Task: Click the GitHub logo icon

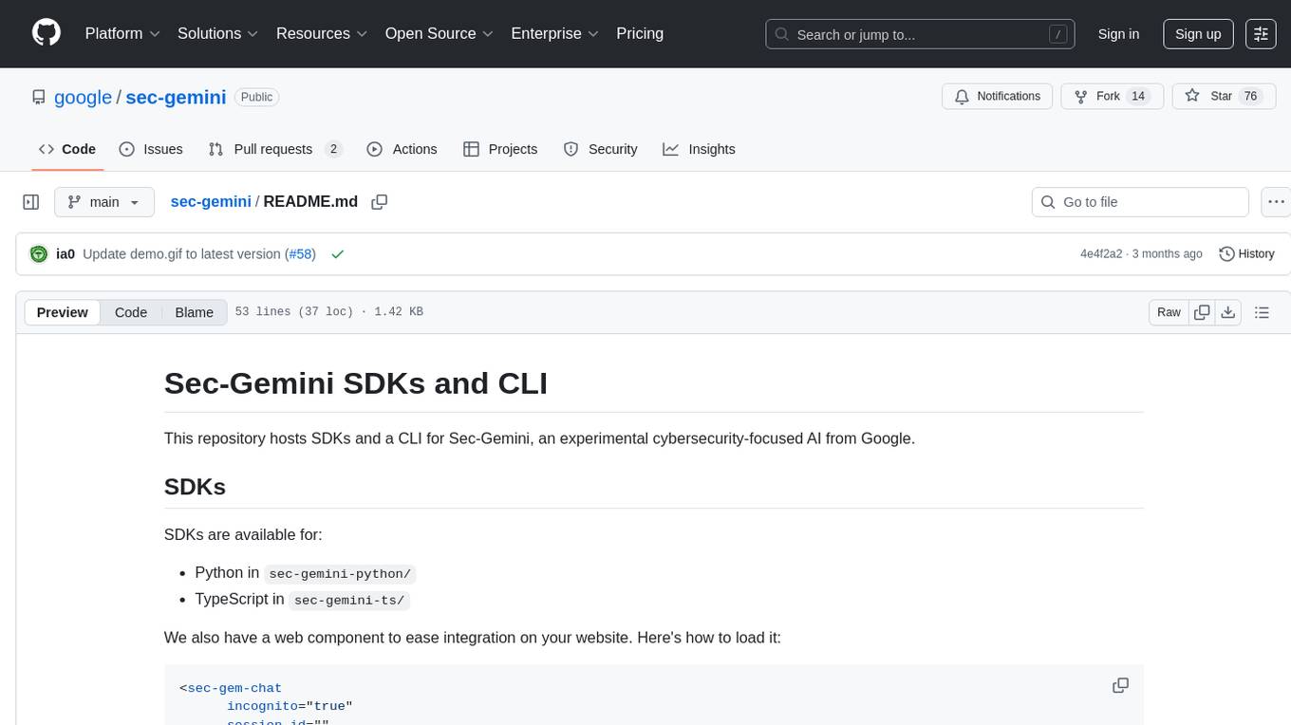Action: pyautogui.click(x=47, y=33)
